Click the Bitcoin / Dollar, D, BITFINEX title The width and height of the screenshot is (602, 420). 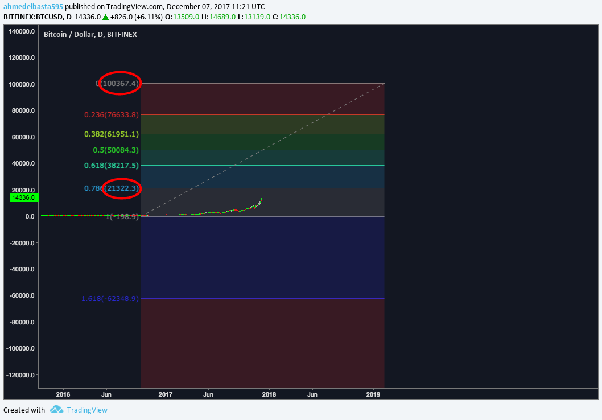(90, 35)
